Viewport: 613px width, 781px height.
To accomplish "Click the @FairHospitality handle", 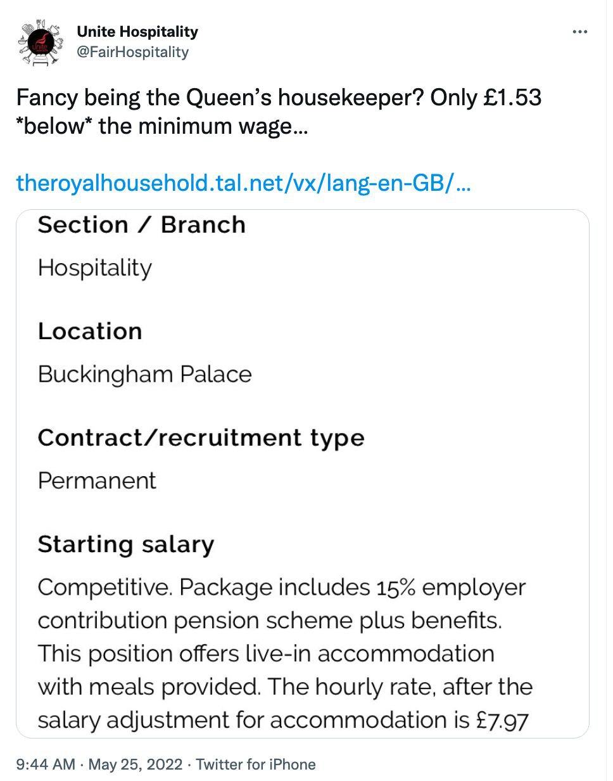I will pos(132,52).
